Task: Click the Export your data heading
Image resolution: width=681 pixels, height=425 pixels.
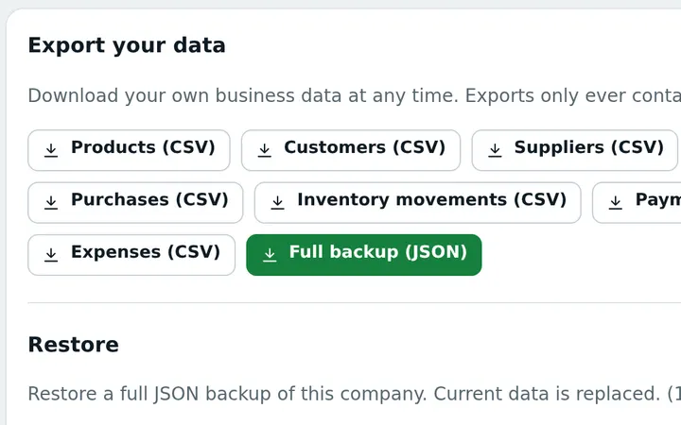Action: click(x=127, y=45)
